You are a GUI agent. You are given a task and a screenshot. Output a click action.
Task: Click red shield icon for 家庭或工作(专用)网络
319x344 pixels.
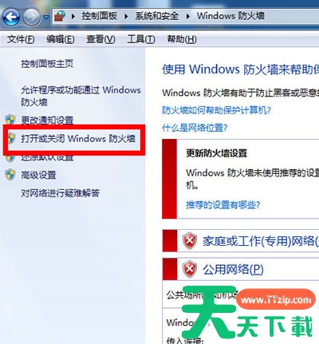(190, 240)
